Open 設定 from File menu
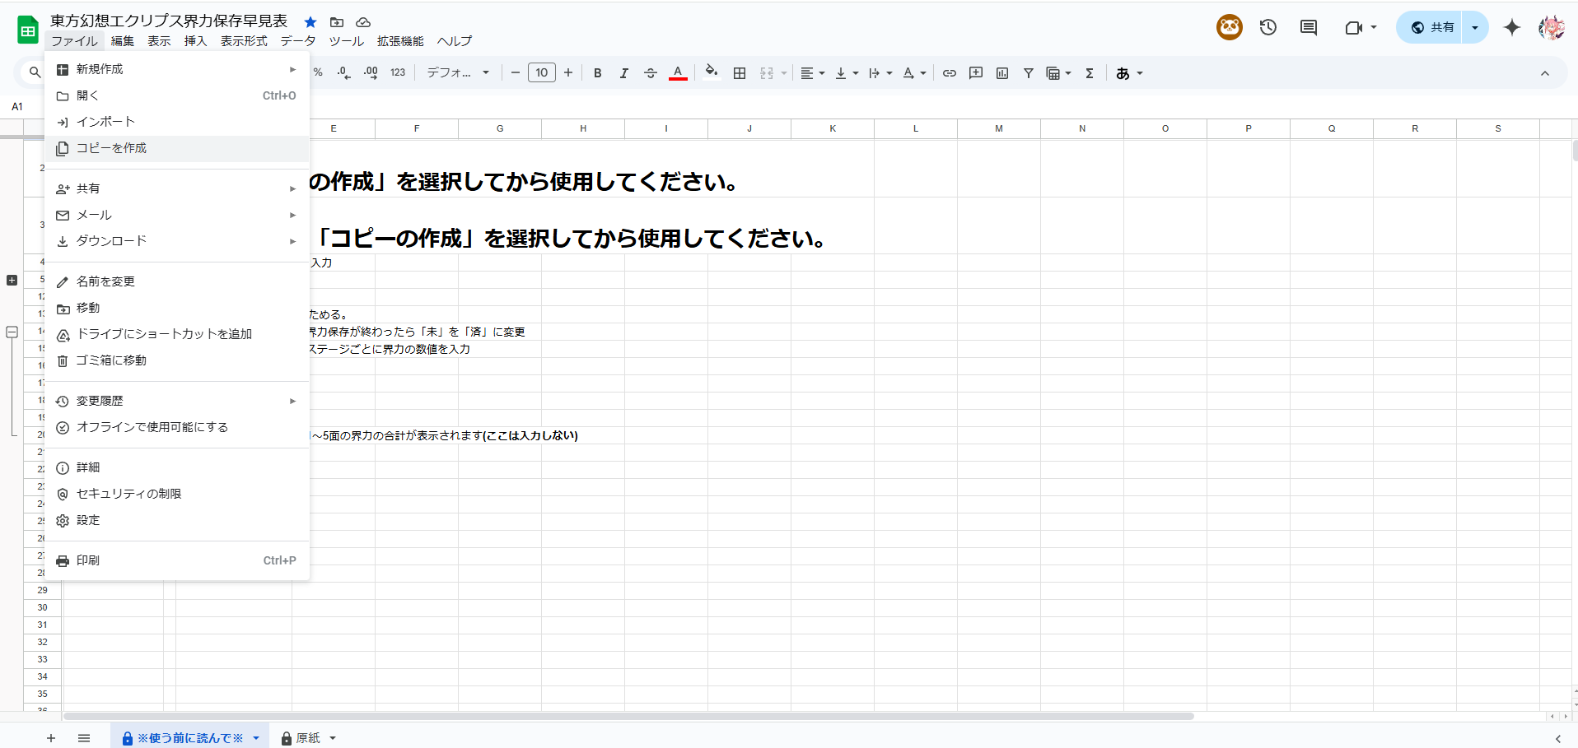Screen dimensions: 1578x748 177,520
